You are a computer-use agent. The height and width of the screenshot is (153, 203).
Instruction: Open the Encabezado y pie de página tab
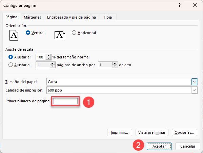[72, 17]
